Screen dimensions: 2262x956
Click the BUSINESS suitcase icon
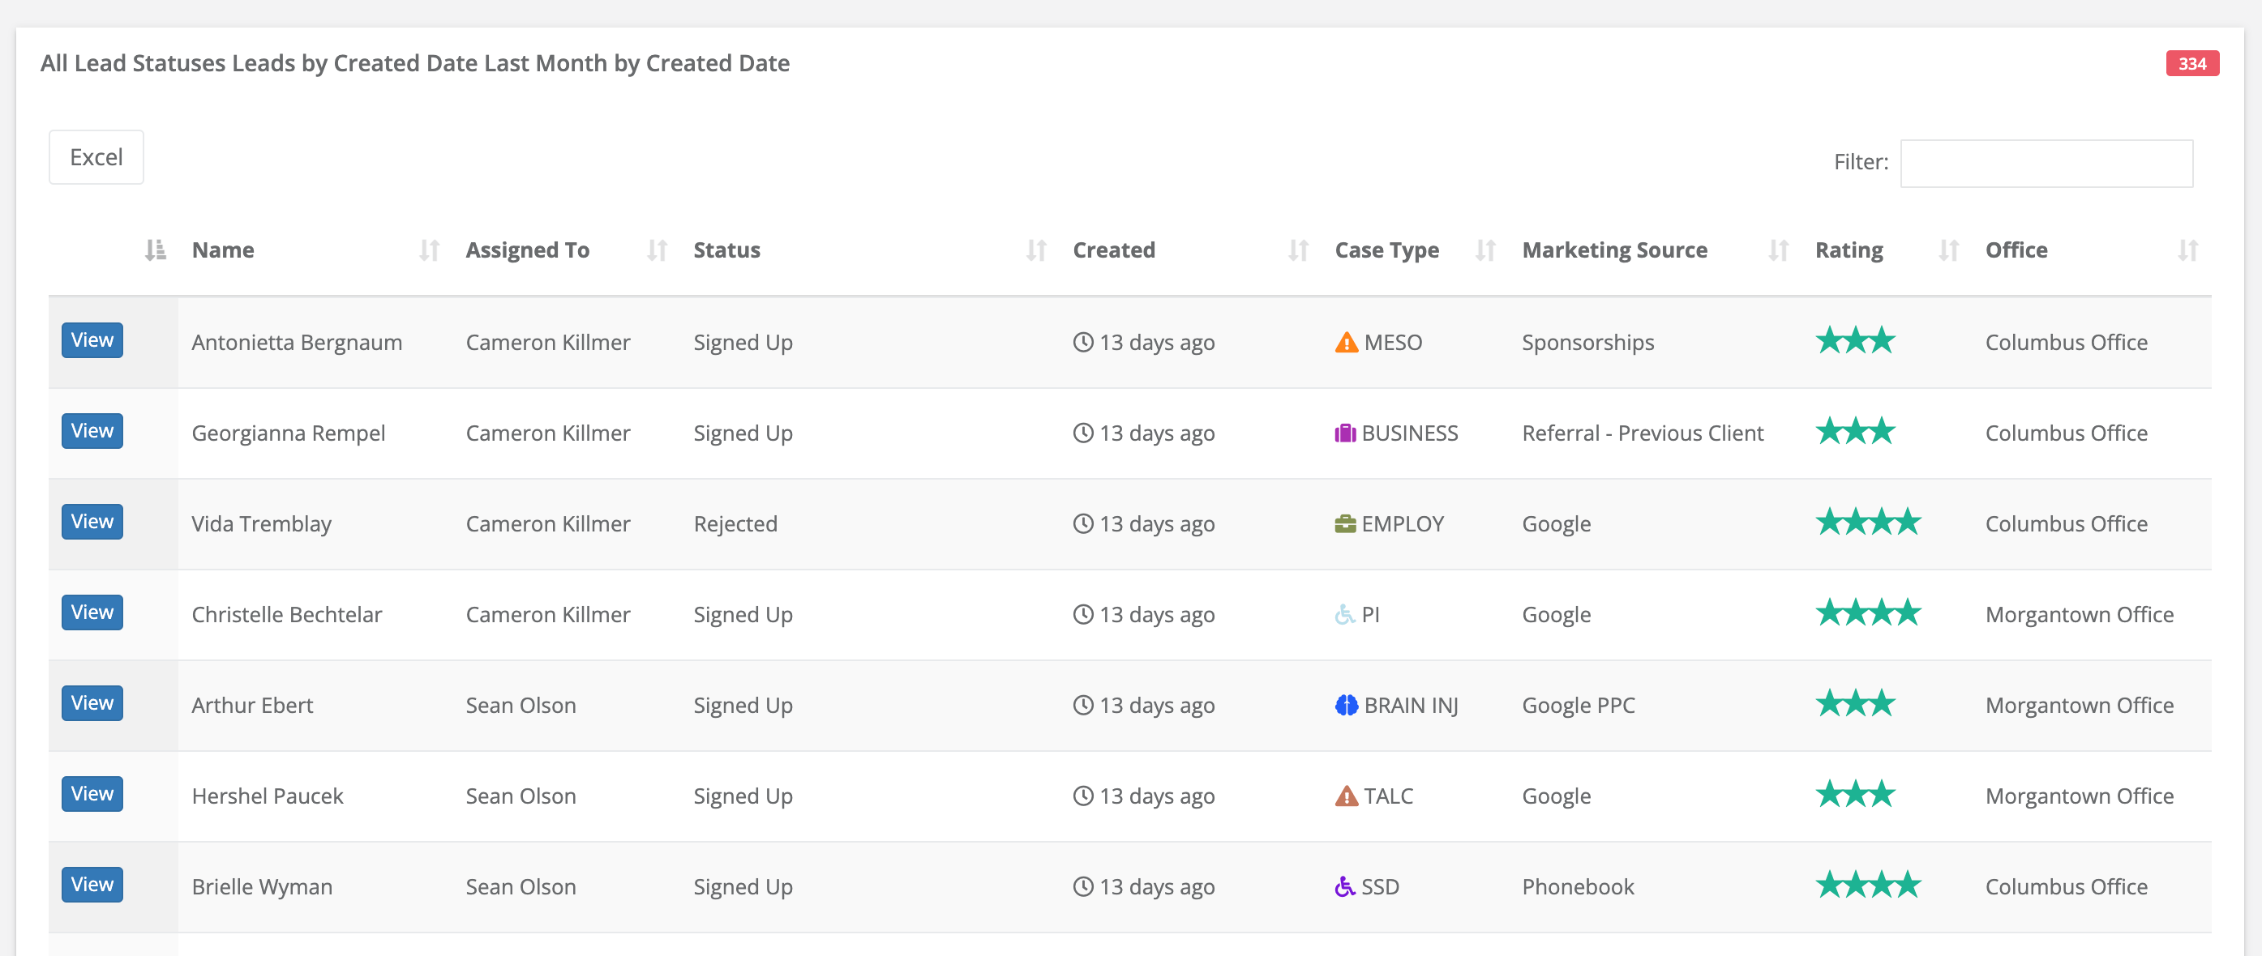click(x=1344, y=433)
